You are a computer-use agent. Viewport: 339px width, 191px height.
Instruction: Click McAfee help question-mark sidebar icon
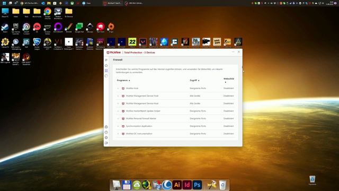point(106,132)
